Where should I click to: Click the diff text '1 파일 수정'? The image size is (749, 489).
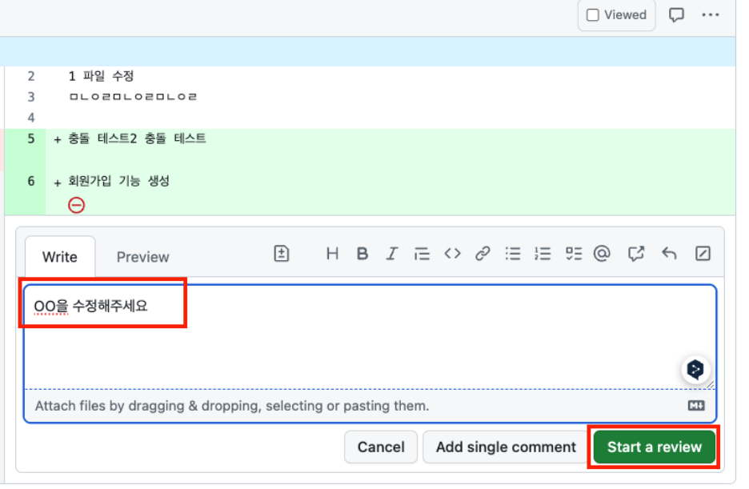(x=102, y=76)
